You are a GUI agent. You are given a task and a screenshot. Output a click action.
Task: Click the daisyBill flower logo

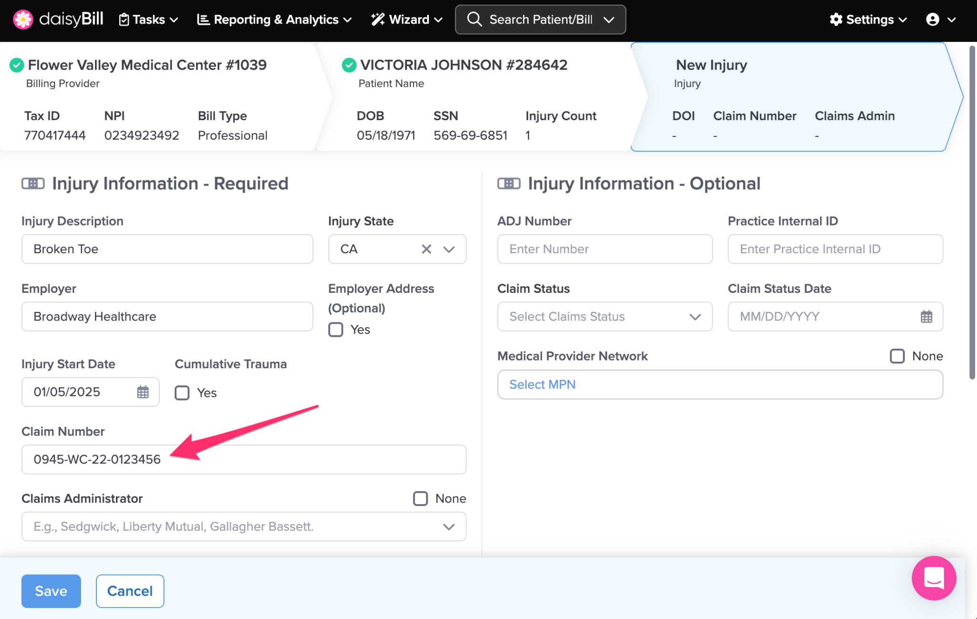[x=22, y=20]
